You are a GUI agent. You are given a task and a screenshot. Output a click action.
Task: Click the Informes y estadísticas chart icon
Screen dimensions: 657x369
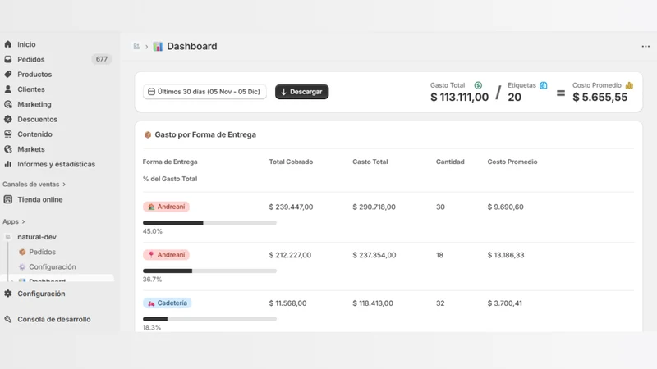point(8,164)
